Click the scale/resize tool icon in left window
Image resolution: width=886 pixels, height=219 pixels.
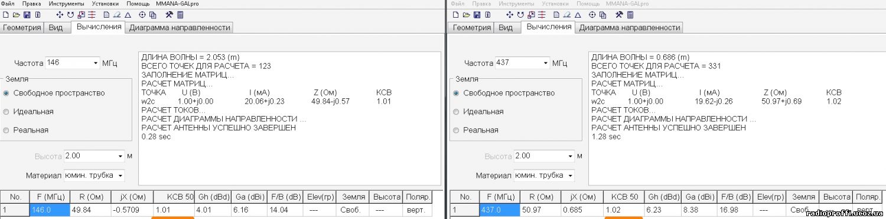(81, 15)
